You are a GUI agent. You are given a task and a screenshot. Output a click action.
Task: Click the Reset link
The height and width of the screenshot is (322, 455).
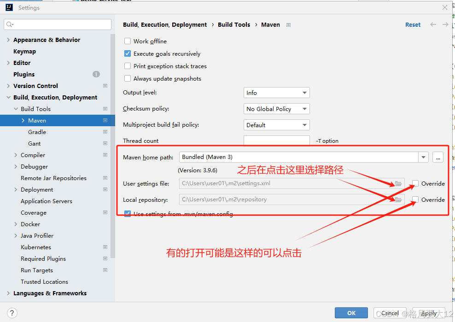coord(413,25)
